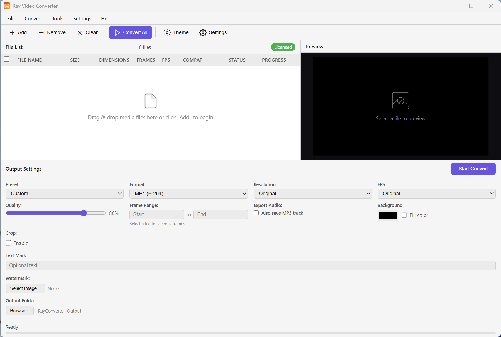
Task: Tick the Crop Enable checkbox
Action: point(8,243)
